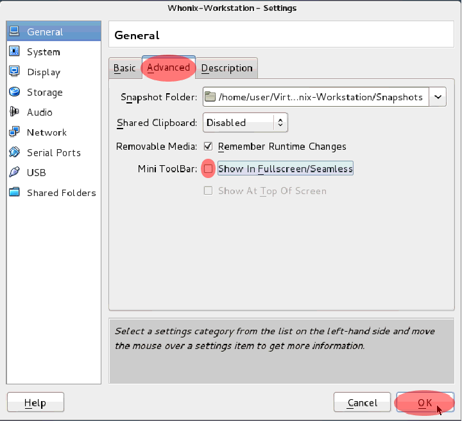
Task: Select Serial Ports in the settings list
Action: pyautogui.click(x=54, y=152)
